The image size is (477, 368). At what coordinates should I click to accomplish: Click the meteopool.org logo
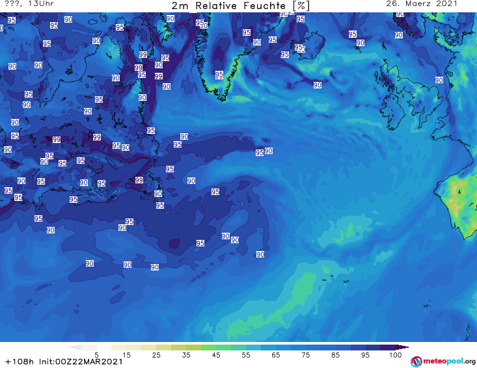(x=443, y=361)
